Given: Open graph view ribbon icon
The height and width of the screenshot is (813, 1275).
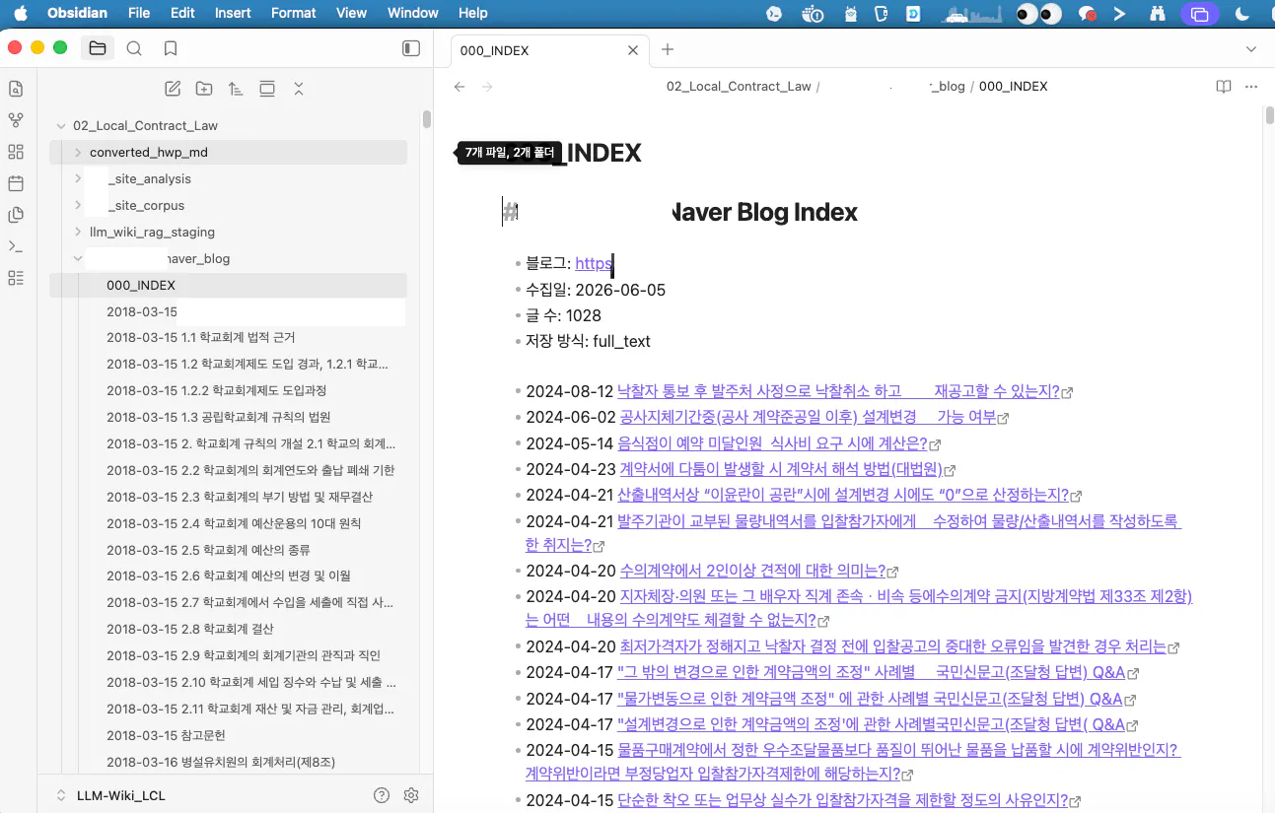Looking at the screenshot, I should click(16, 120).
